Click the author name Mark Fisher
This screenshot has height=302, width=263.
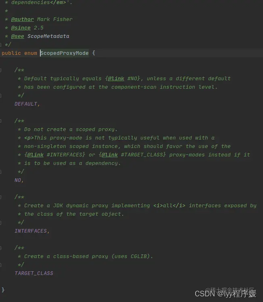55,19
